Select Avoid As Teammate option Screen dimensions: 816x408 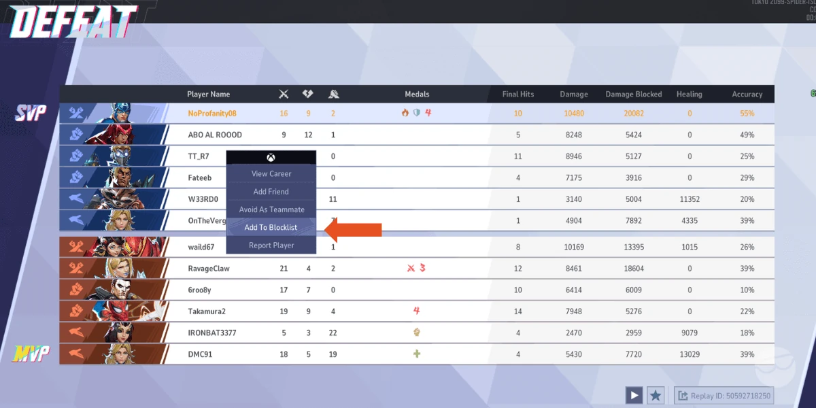click(x=271, y=209)
